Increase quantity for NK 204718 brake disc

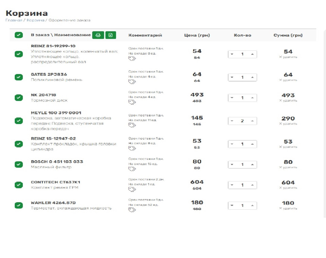tap(252, 98)
